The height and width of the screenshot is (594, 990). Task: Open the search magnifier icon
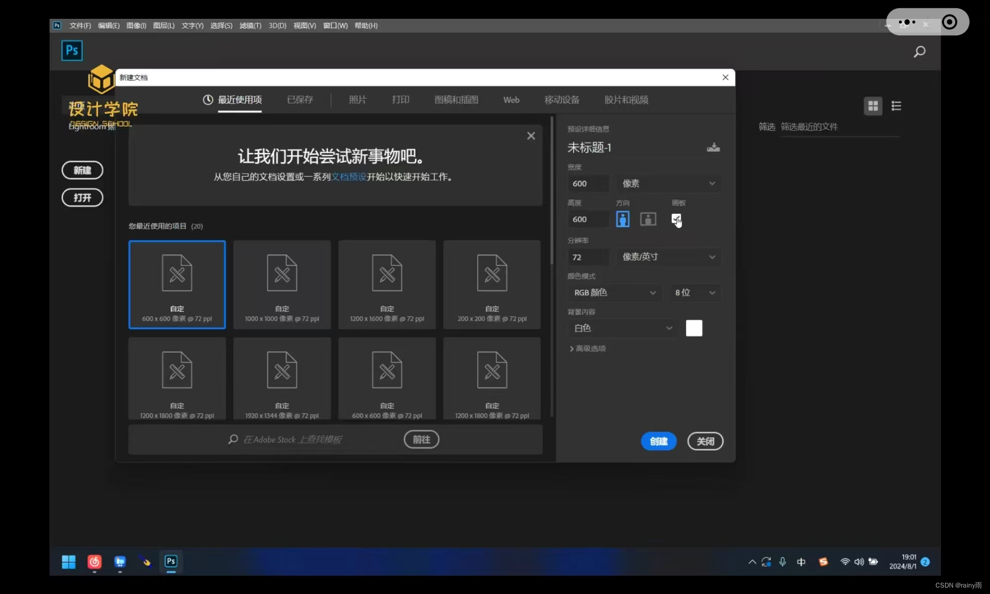pos(919,51)
